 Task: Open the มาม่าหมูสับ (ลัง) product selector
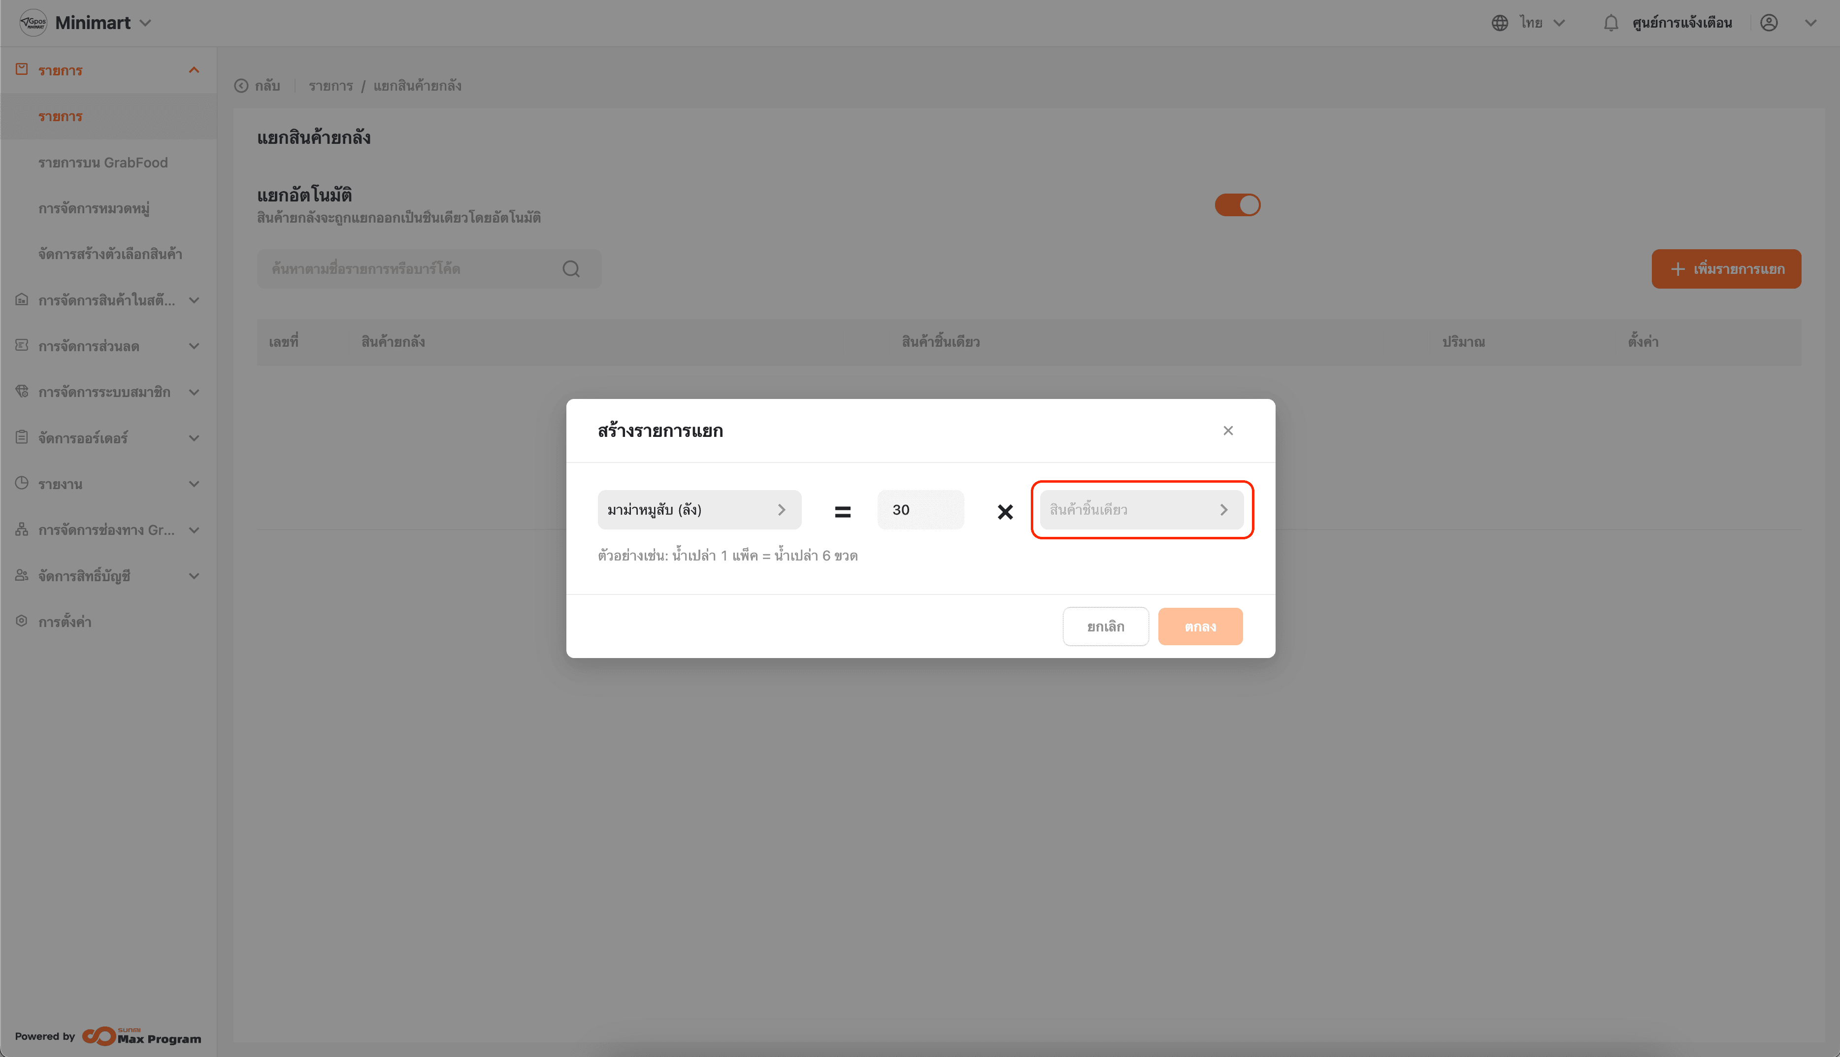click(x=699, y=510)
